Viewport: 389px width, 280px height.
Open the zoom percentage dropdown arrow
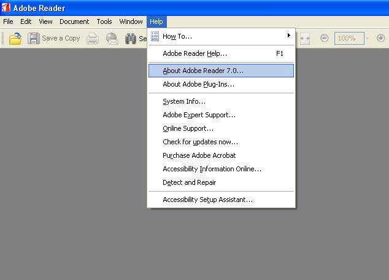(368, 38)
